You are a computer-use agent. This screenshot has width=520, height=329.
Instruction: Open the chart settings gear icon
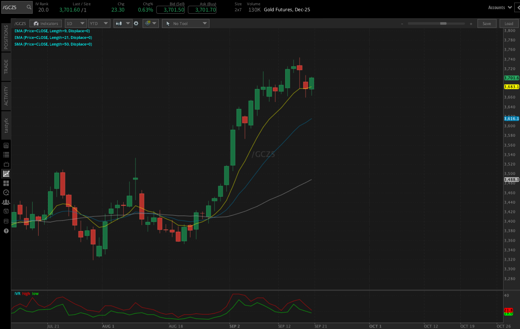point(136,23)
